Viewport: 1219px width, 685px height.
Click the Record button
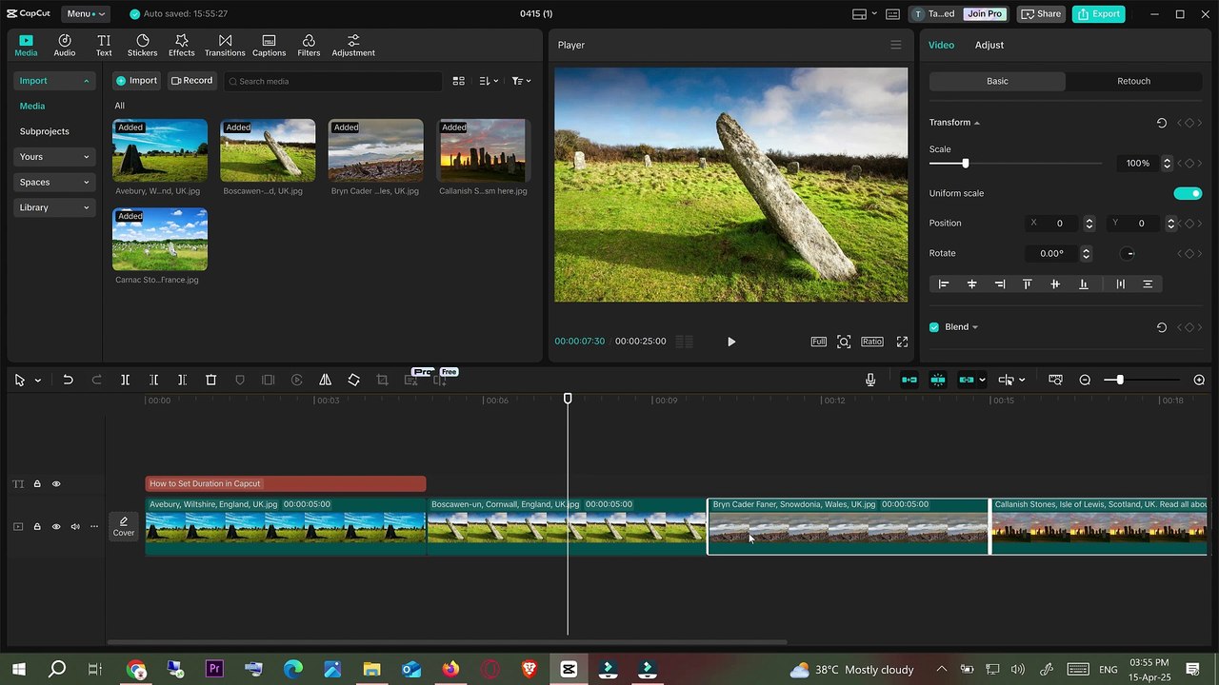[x=191, y=81]
